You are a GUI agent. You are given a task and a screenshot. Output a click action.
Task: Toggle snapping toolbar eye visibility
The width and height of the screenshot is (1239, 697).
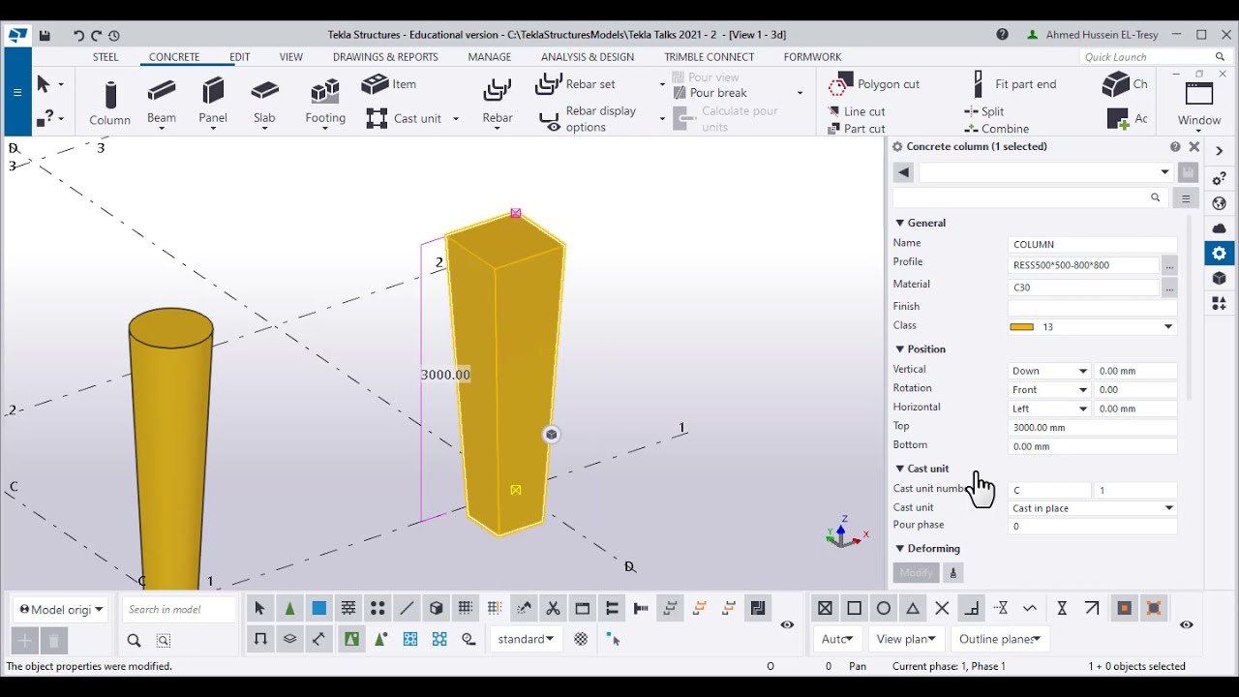[1187, 624]
